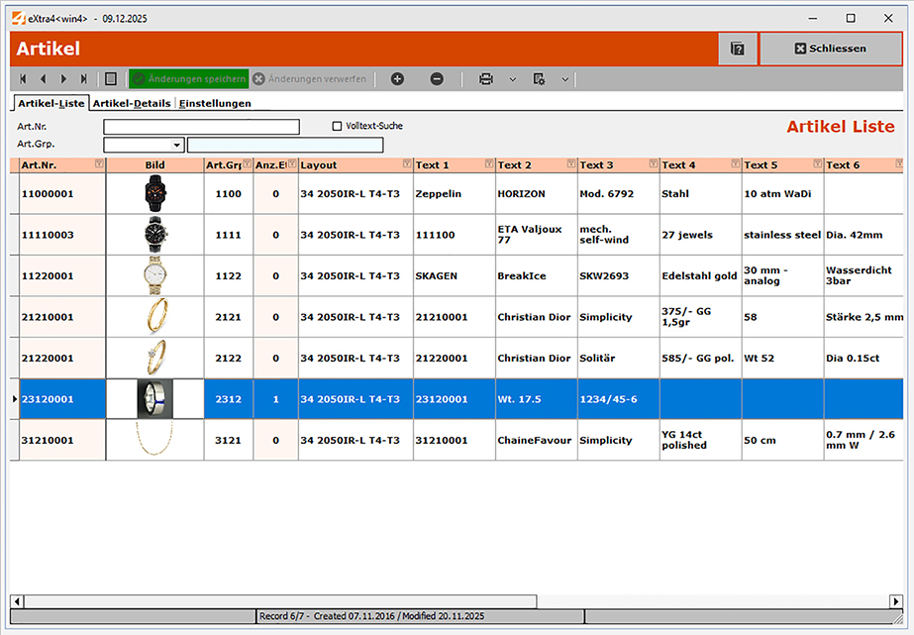Toggle filter icon on Text 1 column

coord(487,164)
